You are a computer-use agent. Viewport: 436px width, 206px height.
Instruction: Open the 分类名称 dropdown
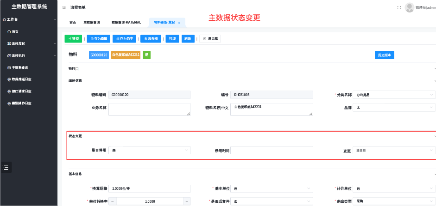[394, 95]
